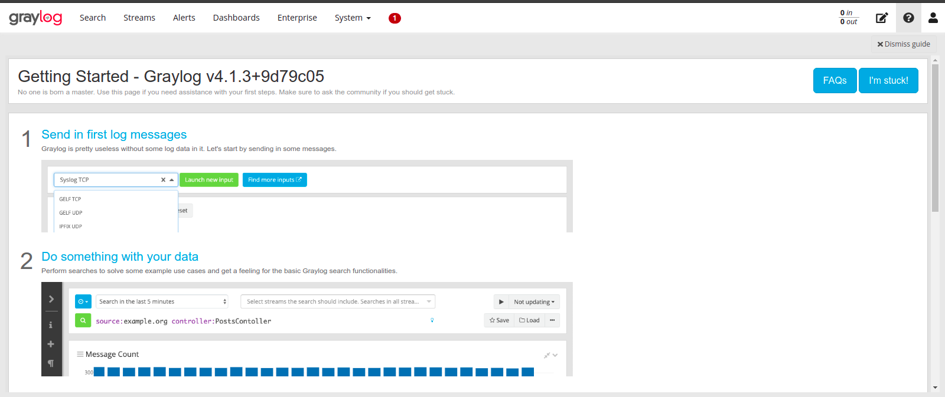Click the Graylog logo
The width and height of the screenshot is (945, 397).
click(x=35, y=18)
